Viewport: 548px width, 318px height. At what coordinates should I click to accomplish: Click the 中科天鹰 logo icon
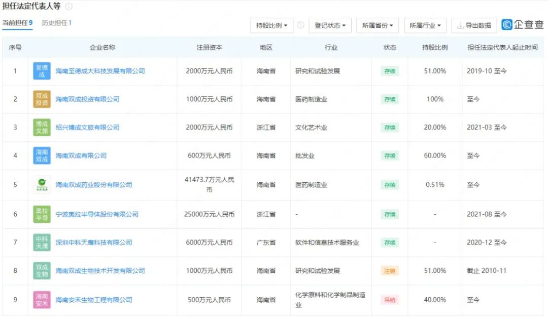click(42, 243)
